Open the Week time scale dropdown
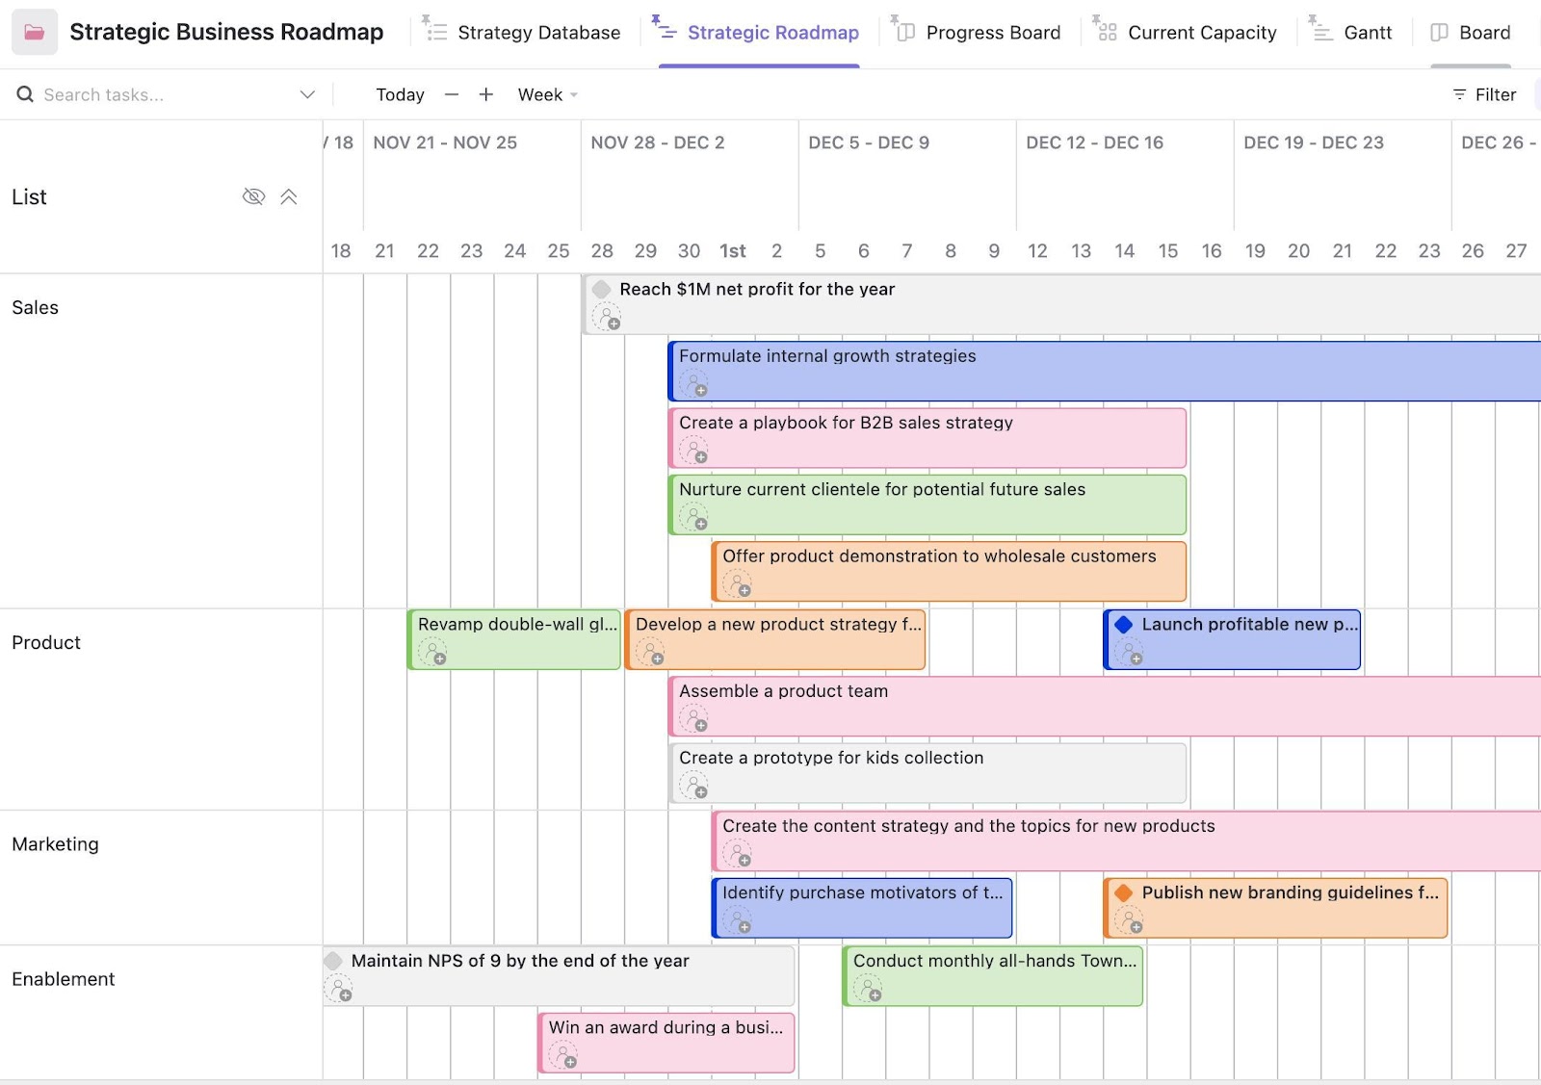This screenshot has width=1541, height=1085. [547, 94]
